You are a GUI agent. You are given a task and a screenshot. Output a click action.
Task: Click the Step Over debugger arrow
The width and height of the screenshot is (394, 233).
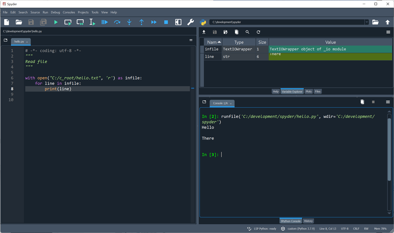click(117, 22)
